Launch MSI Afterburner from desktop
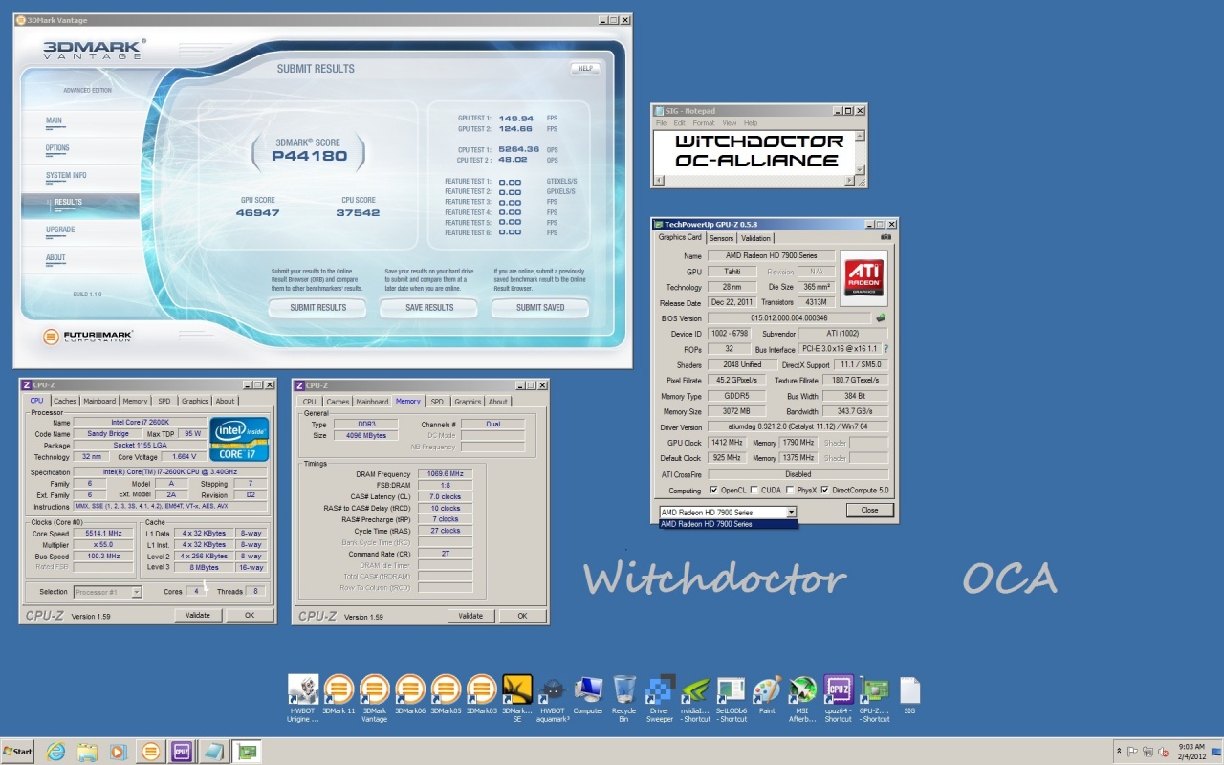The image size is (1224, 765). click(802, 690)
